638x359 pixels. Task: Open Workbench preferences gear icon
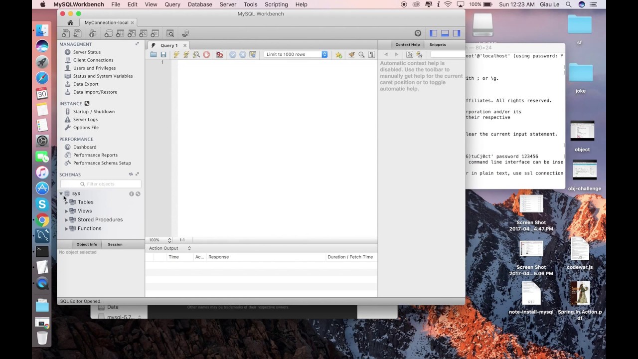tap(418, 33)
